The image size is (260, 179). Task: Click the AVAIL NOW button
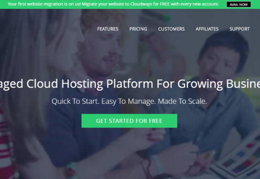[x=238, y=4]
